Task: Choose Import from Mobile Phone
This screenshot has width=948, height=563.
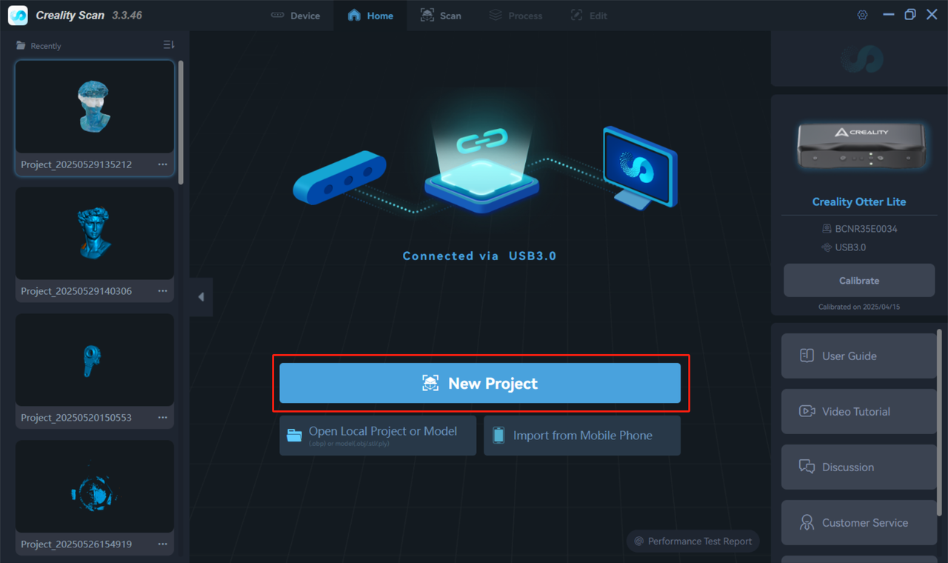Action: 582,436
